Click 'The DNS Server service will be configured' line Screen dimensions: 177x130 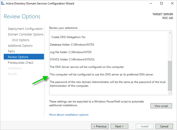87,67
